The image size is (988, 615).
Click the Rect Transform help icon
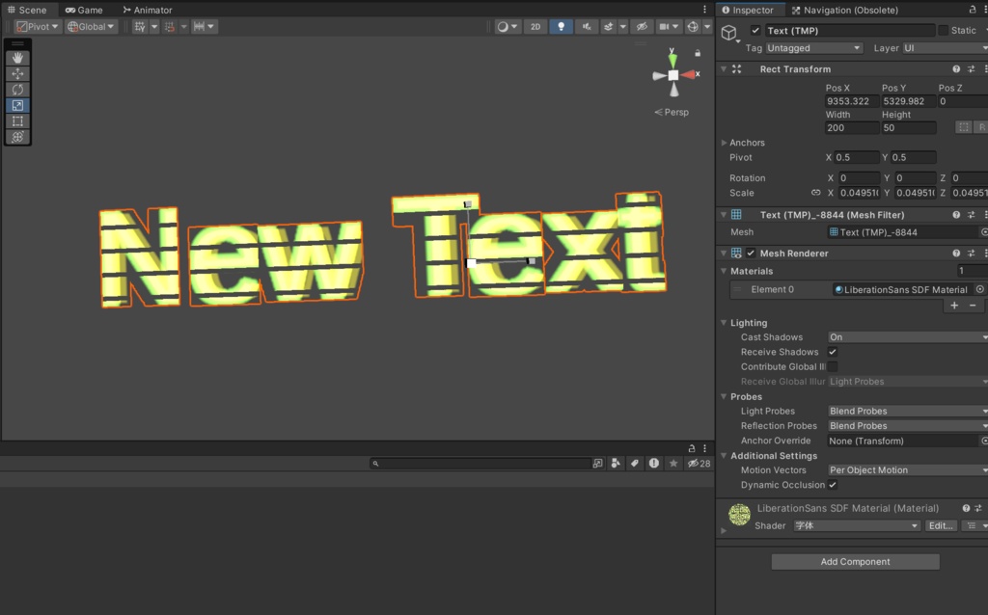point(956,69)
